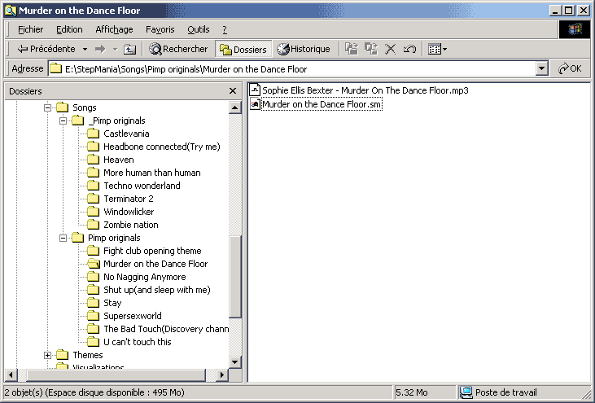Open the Rechercher search pane
Viewport: 595px width, 403px height.
pyautogui.click(x=178, y=49)
